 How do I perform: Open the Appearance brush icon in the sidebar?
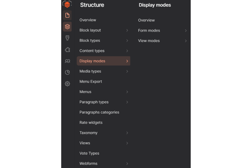(x=67, y=38)
